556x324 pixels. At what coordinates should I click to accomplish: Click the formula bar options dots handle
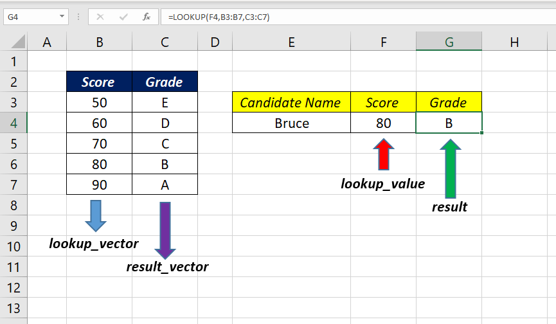(x=78, y=17)
